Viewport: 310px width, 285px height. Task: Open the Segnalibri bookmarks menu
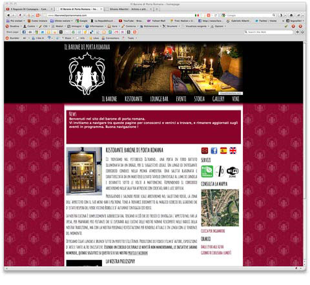point(295,21)
